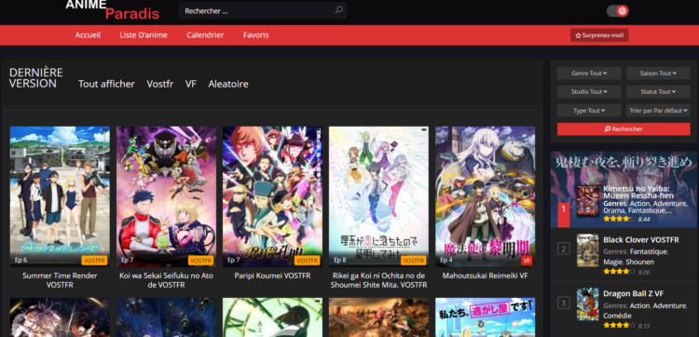Open the Favoris menu item
The width and height of the screenshot is (699, 337).
coord(256,35)
